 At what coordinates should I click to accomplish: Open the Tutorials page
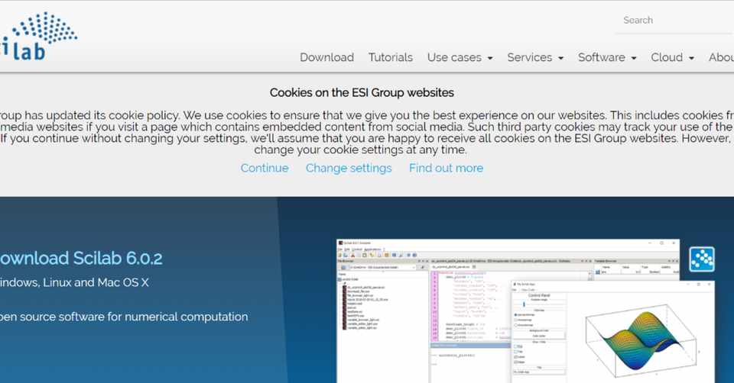(391, 57)
